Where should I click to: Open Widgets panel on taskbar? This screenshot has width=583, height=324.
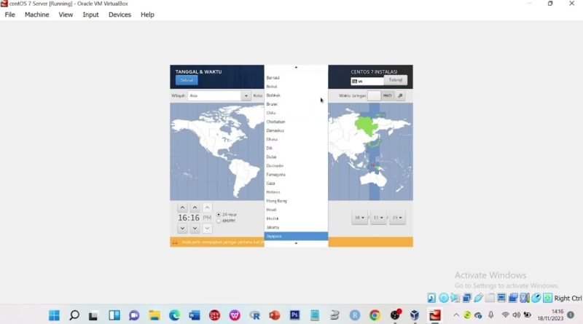click(114, 315)
